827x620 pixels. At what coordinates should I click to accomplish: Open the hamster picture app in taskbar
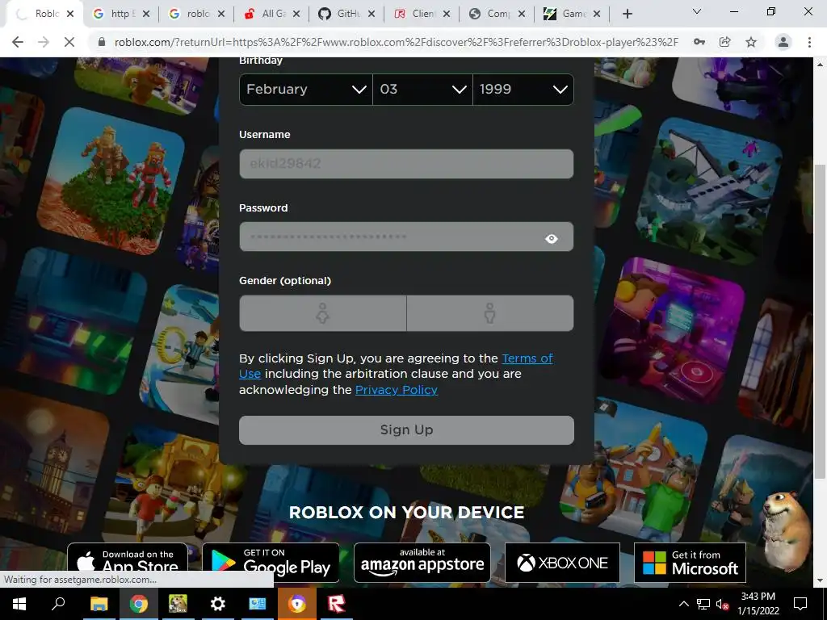click(x=178, y=604)
